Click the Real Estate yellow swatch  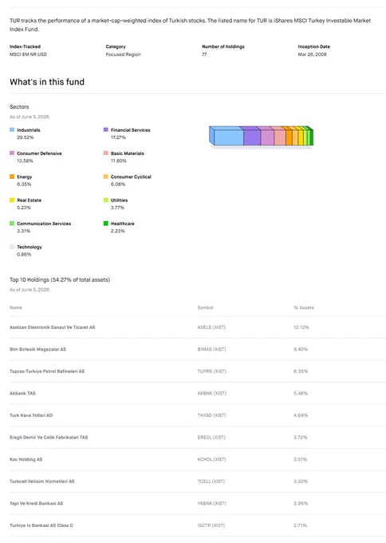(12, 200)
